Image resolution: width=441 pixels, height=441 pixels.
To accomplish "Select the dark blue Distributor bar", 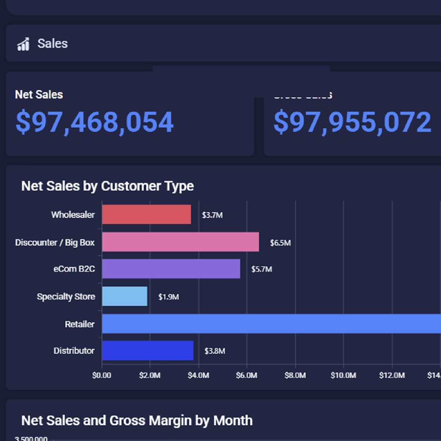I will (x=148, y=350).
